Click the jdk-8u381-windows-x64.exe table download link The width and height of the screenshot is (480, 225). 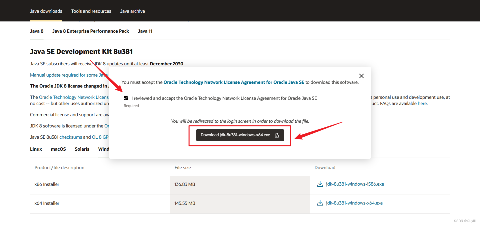click(x=354, y=203)
